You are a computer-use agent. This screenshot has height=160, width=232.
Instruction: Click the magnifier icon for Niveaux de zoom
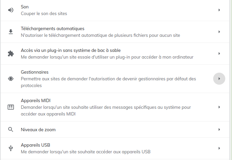[x=11, y=130]
